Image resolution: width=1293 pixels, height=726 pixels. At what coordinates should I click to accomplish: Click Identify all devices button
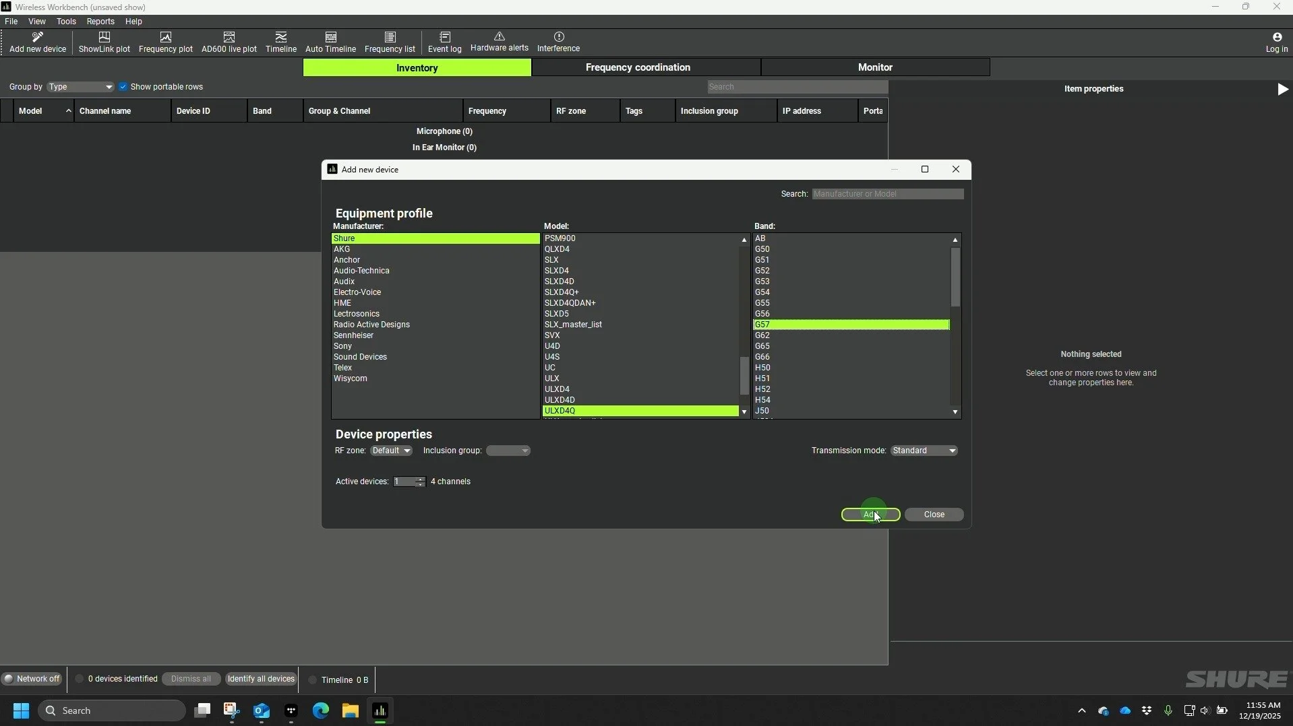tap(261, 679)
